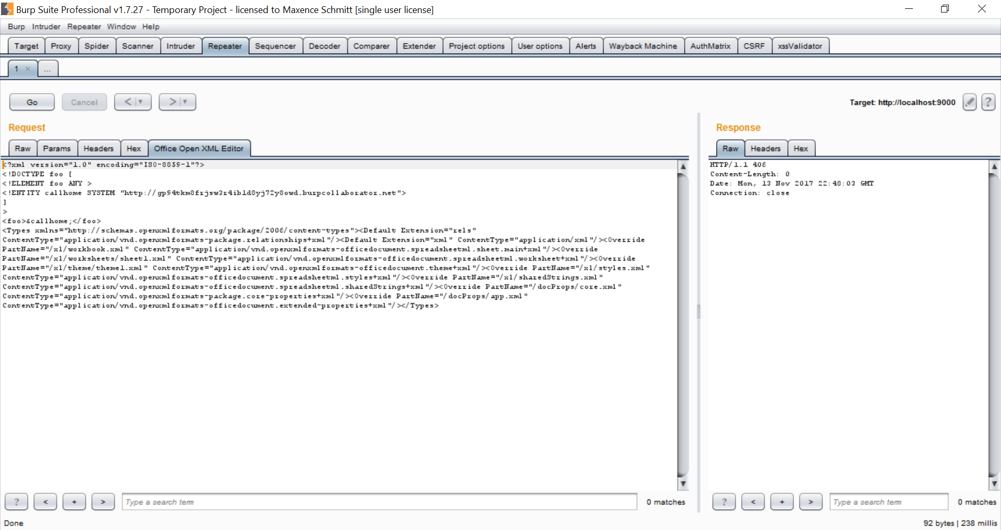Screen dimensions: 1001x530
Task: Select the Office Open XML Editor tab
Action: click(x=199, y=149)
